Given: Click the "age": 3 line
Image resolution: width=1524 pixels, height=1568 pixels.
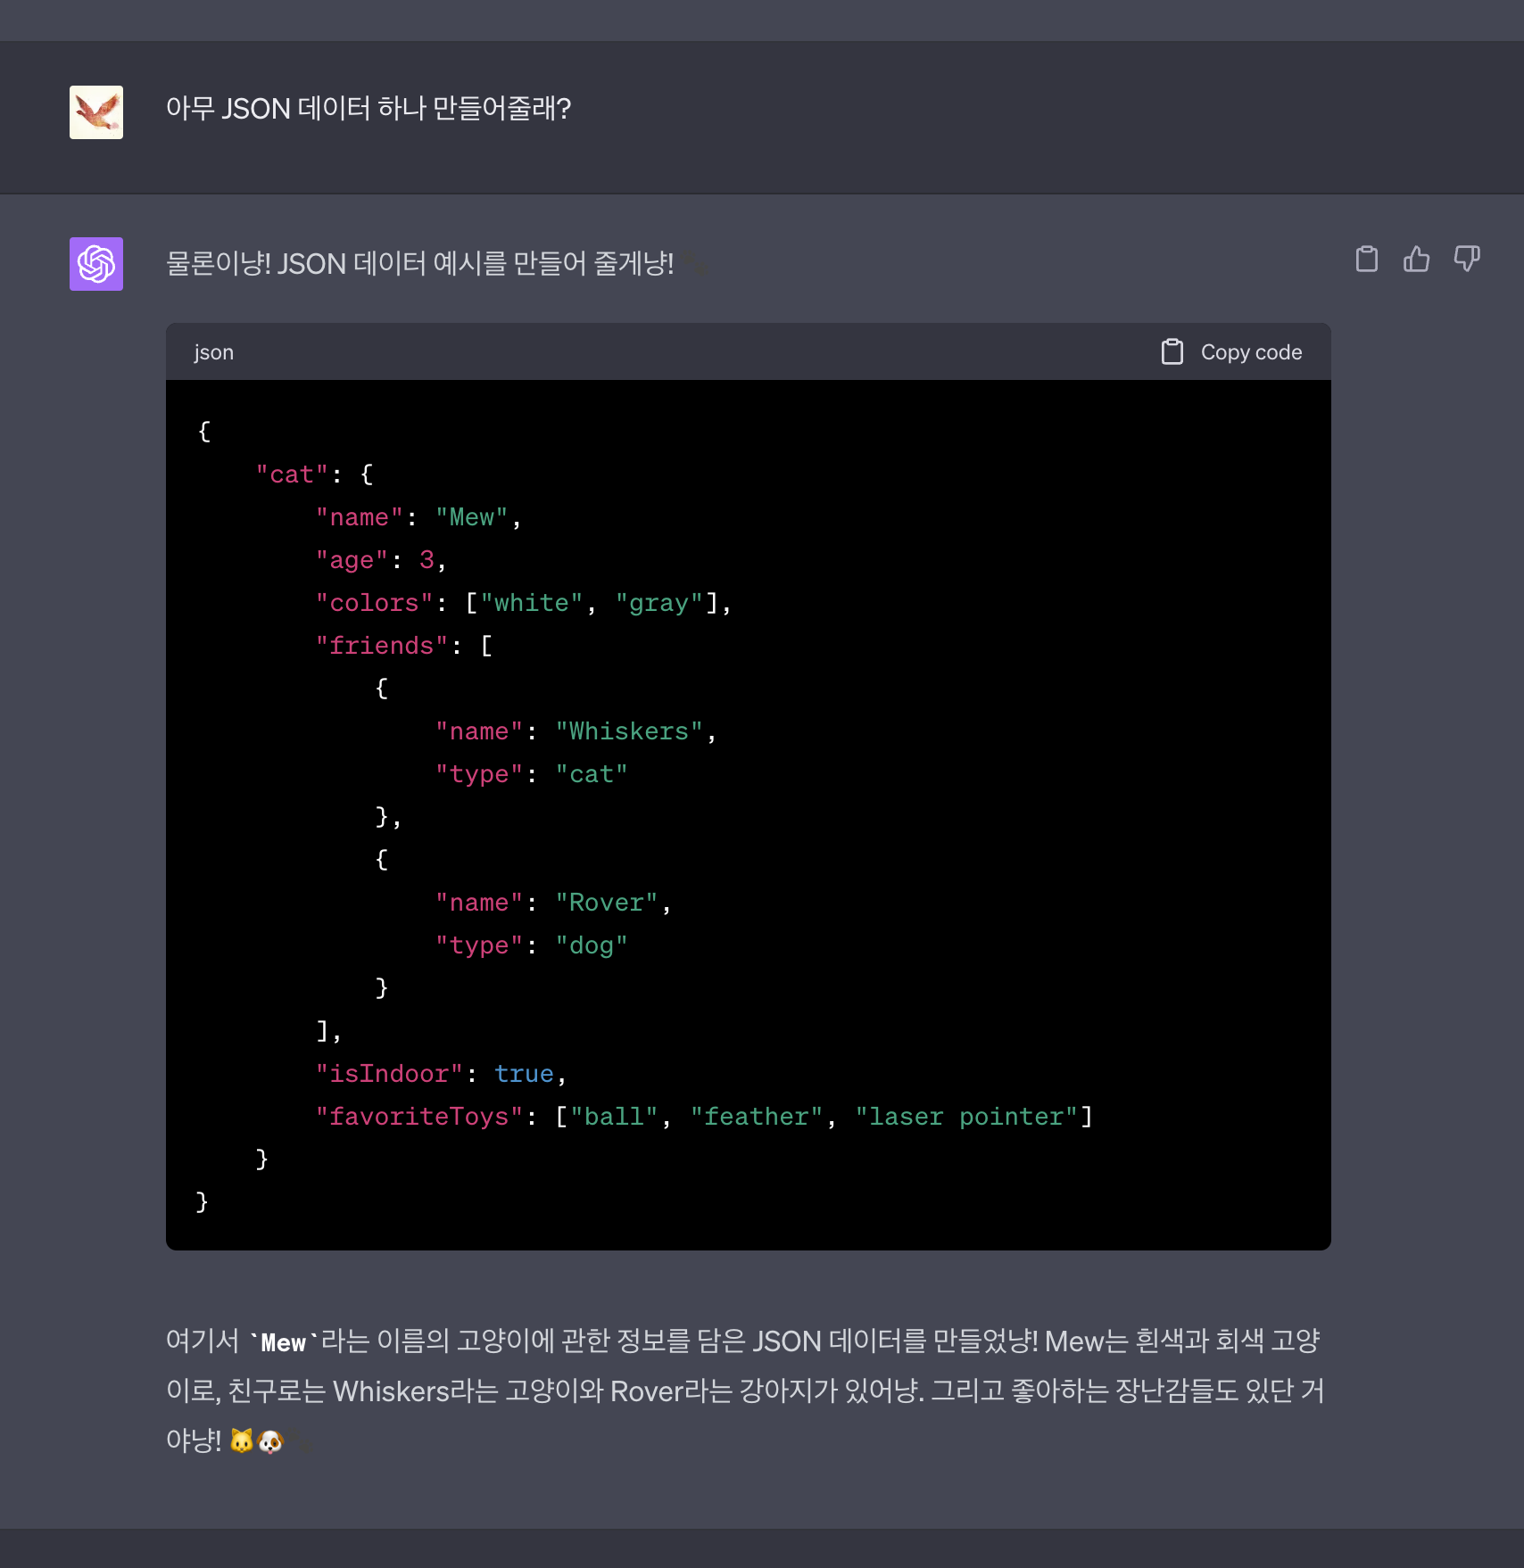Looking at the screenshot, I should (380, 560).
